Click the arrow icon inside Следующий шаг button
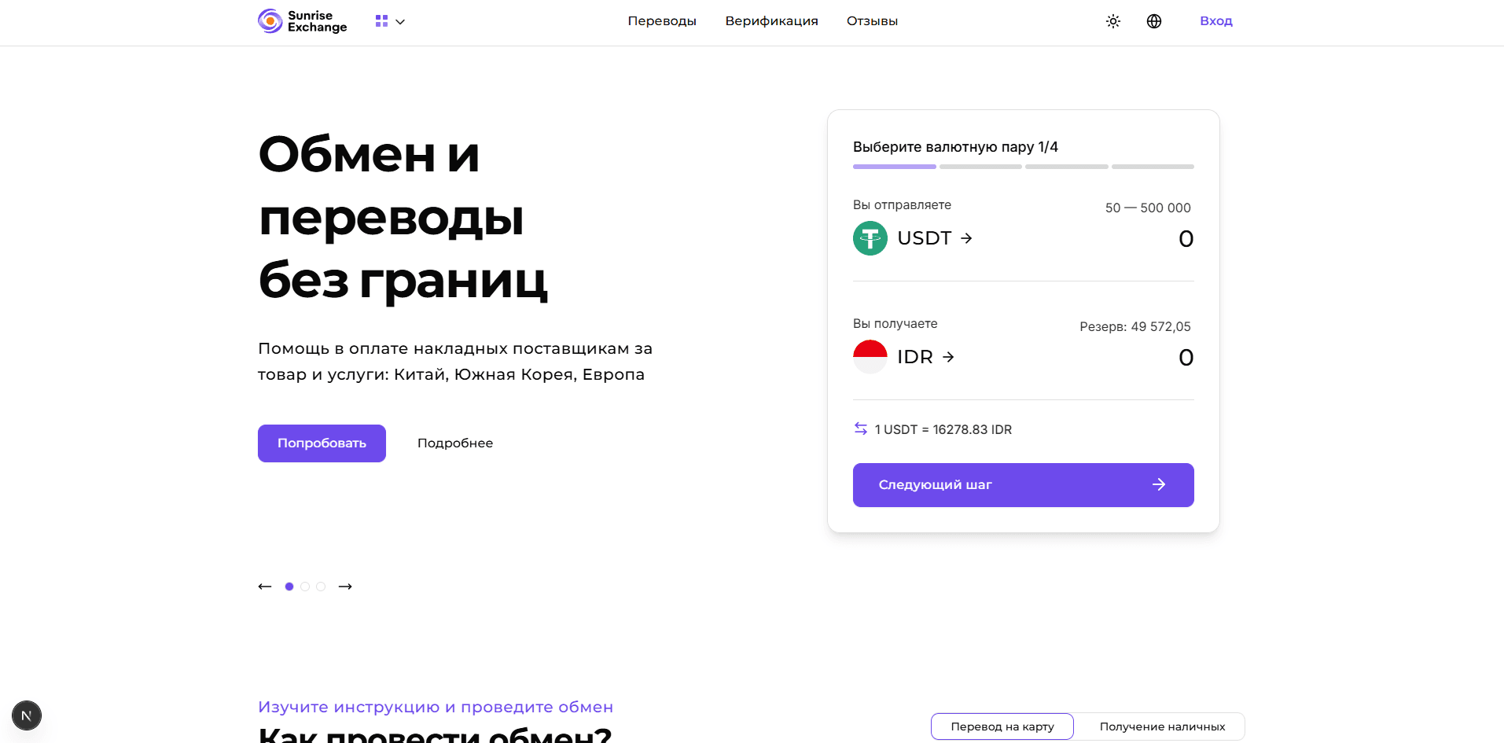The width and height of the screenshot is (1504, 743). tap(1158, 484)
